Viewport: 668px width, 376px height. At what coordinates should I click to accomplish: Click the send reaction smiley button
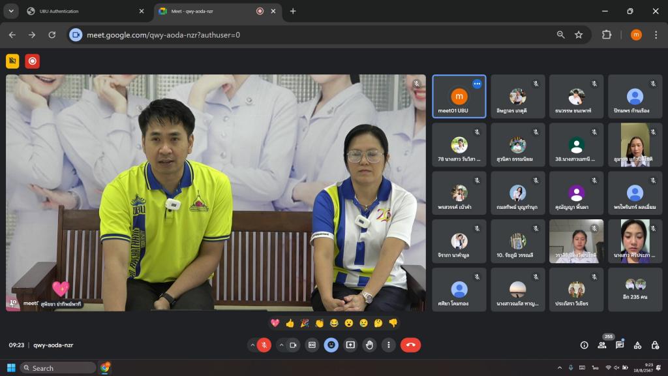331,345
